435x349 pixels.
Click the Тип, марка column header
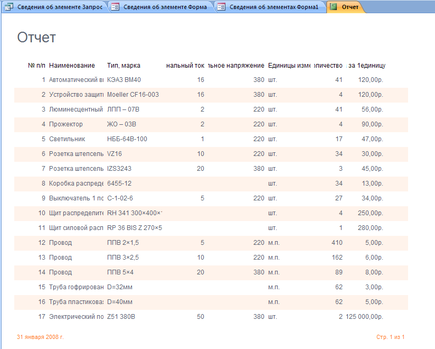pyautogui.click(x=124, y=66)
